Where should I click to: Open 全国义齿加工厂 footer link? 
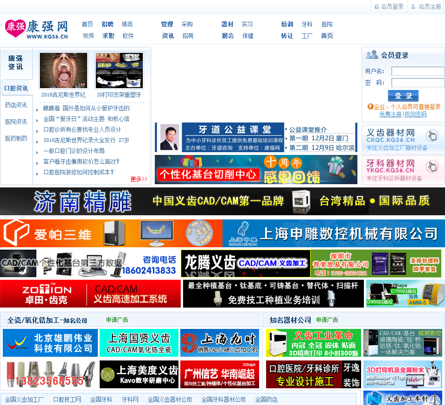point(25,399)
